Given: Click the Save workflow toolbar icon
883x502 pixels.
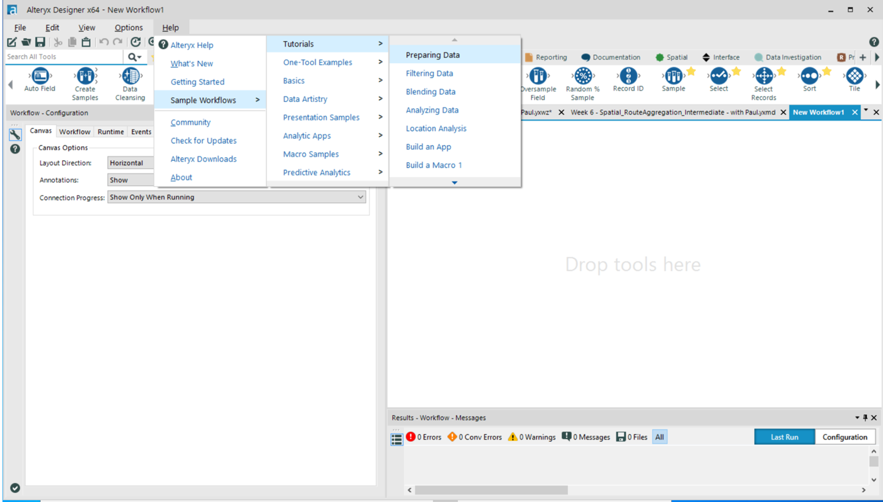Looking at the screenshot, I should coord(40,42).
